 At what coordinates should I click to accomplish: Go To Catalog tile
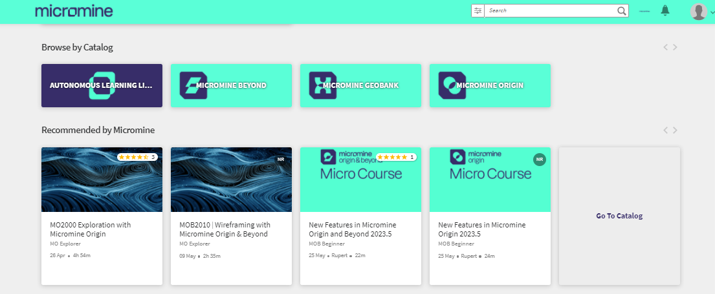click(x=619, y=216)
